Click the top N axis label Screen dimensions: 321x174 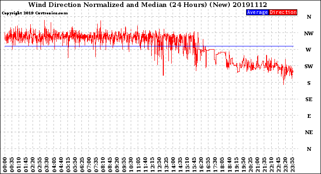pyautogui.click(x=309, y=17)
